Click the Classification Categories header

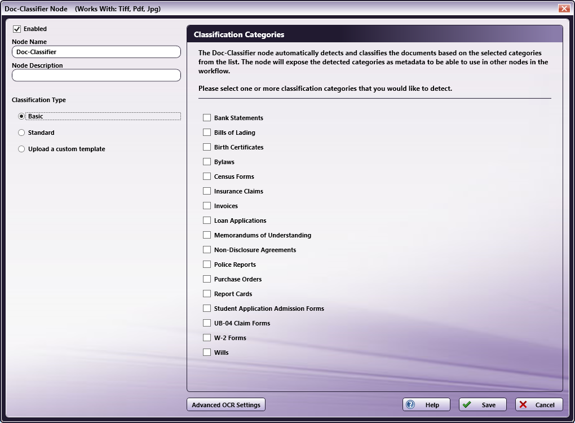[238, 34]
